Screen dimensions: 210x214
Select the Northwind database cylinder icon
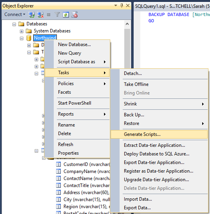(x=29, y=38)
